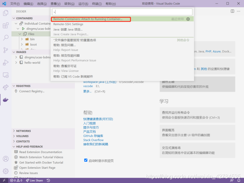Open the editor More Actions ellipsis

[x=238, y=11]
